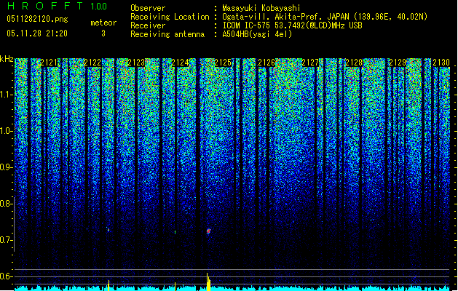
Task: Click the 0.7 kHz axis tick label
Action: click(x=7, y=240)
